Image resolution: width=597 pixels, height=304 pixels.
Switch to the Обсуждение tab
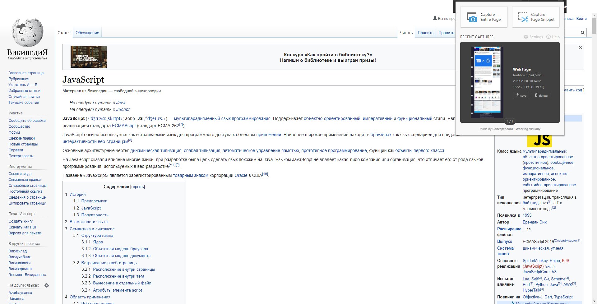pos(87,33)
